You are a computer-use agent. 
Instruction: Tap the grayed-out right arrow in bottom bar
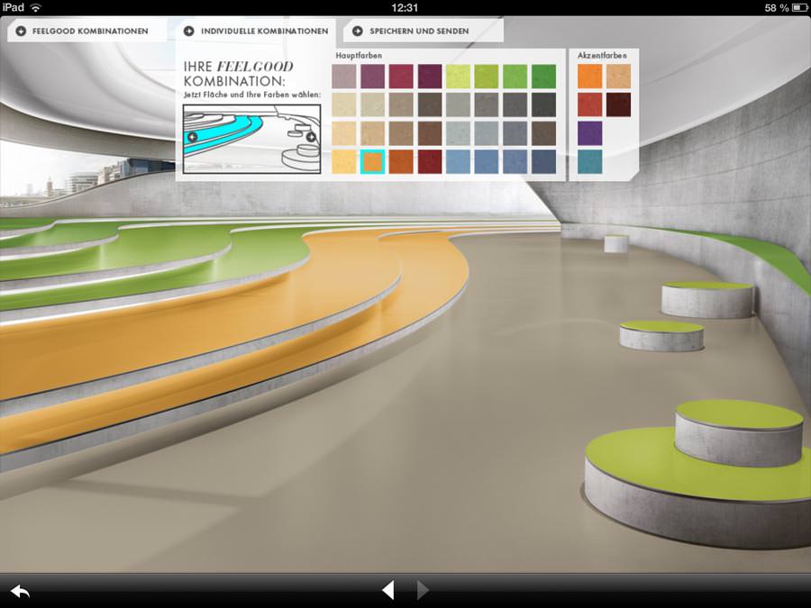tap(423, 590)
